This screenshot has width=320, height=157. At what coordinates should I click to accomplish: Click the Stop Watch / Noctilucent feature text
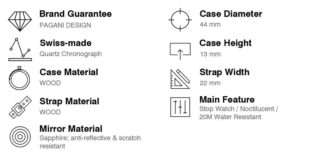pyautogui.click(x=238, y=109)
